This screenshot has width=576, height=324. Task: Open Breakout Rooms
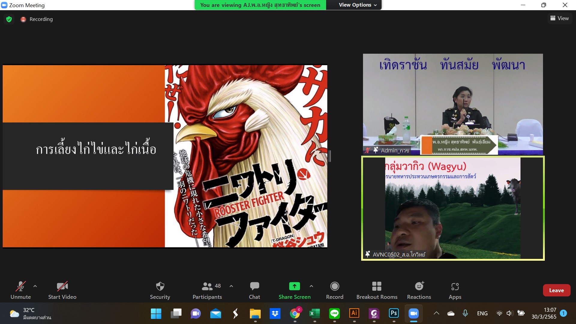click(x=377, y=290)
